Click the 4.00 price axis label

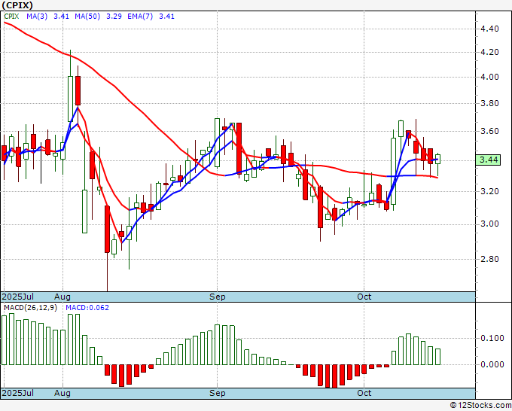pos(489,77)
